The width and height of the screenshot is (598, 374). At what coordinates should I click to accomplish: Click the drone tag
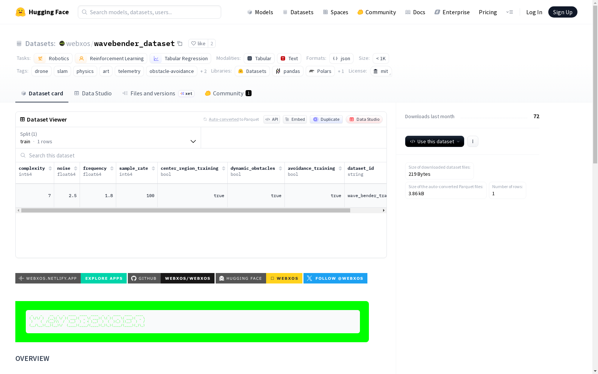pos(41,71)
